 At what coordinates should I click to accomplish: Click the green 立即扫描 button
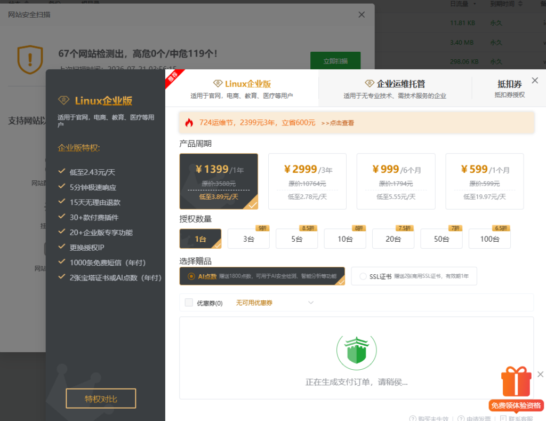[x=335, y=61]
